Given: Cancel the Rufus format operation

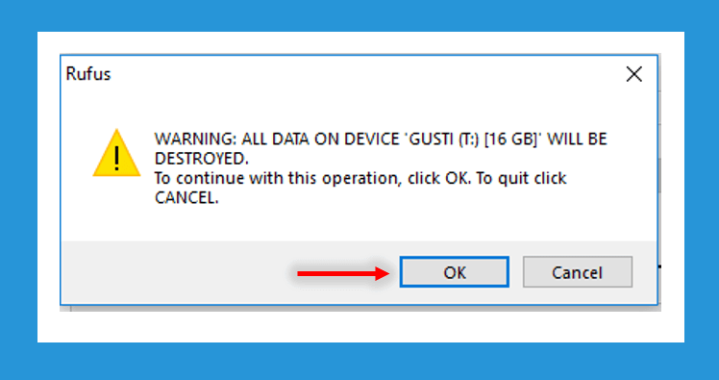Looking at the screenshot, I should 578,272.
